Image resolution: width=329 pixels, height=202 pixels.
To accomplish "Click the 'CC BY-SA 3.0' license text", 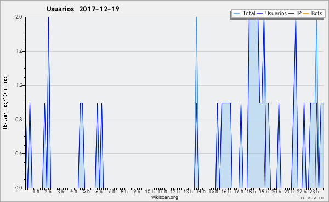I will coord(312,198).
